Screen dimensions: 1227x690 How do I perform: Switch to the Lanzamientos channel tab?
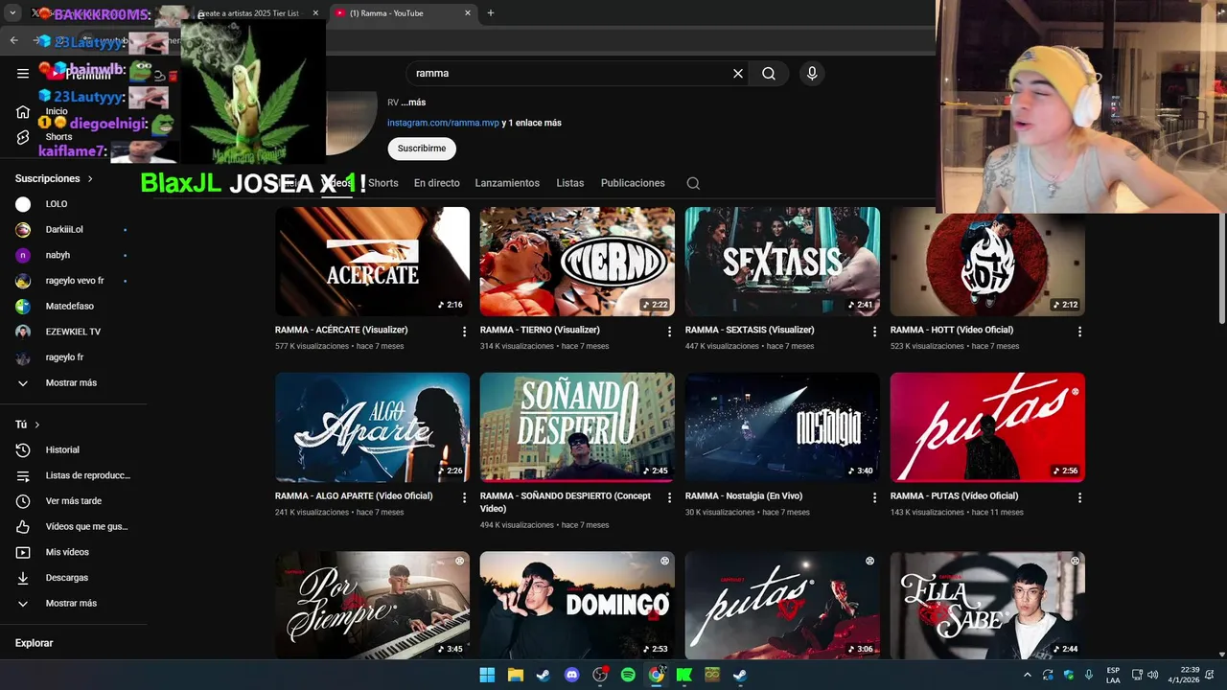(507, 183)
